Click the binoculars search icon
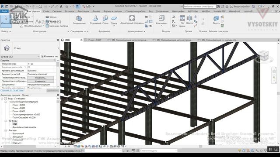Image resolution: width=280 pixels, height=157 pixels. [218, 7]
